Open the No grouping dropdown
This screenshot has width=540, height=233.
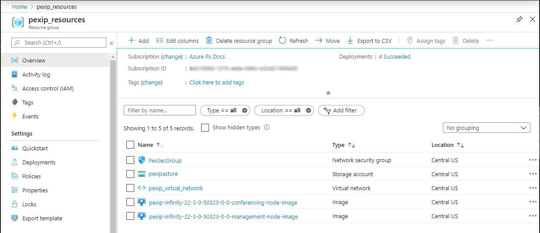[x=486, y=128]
